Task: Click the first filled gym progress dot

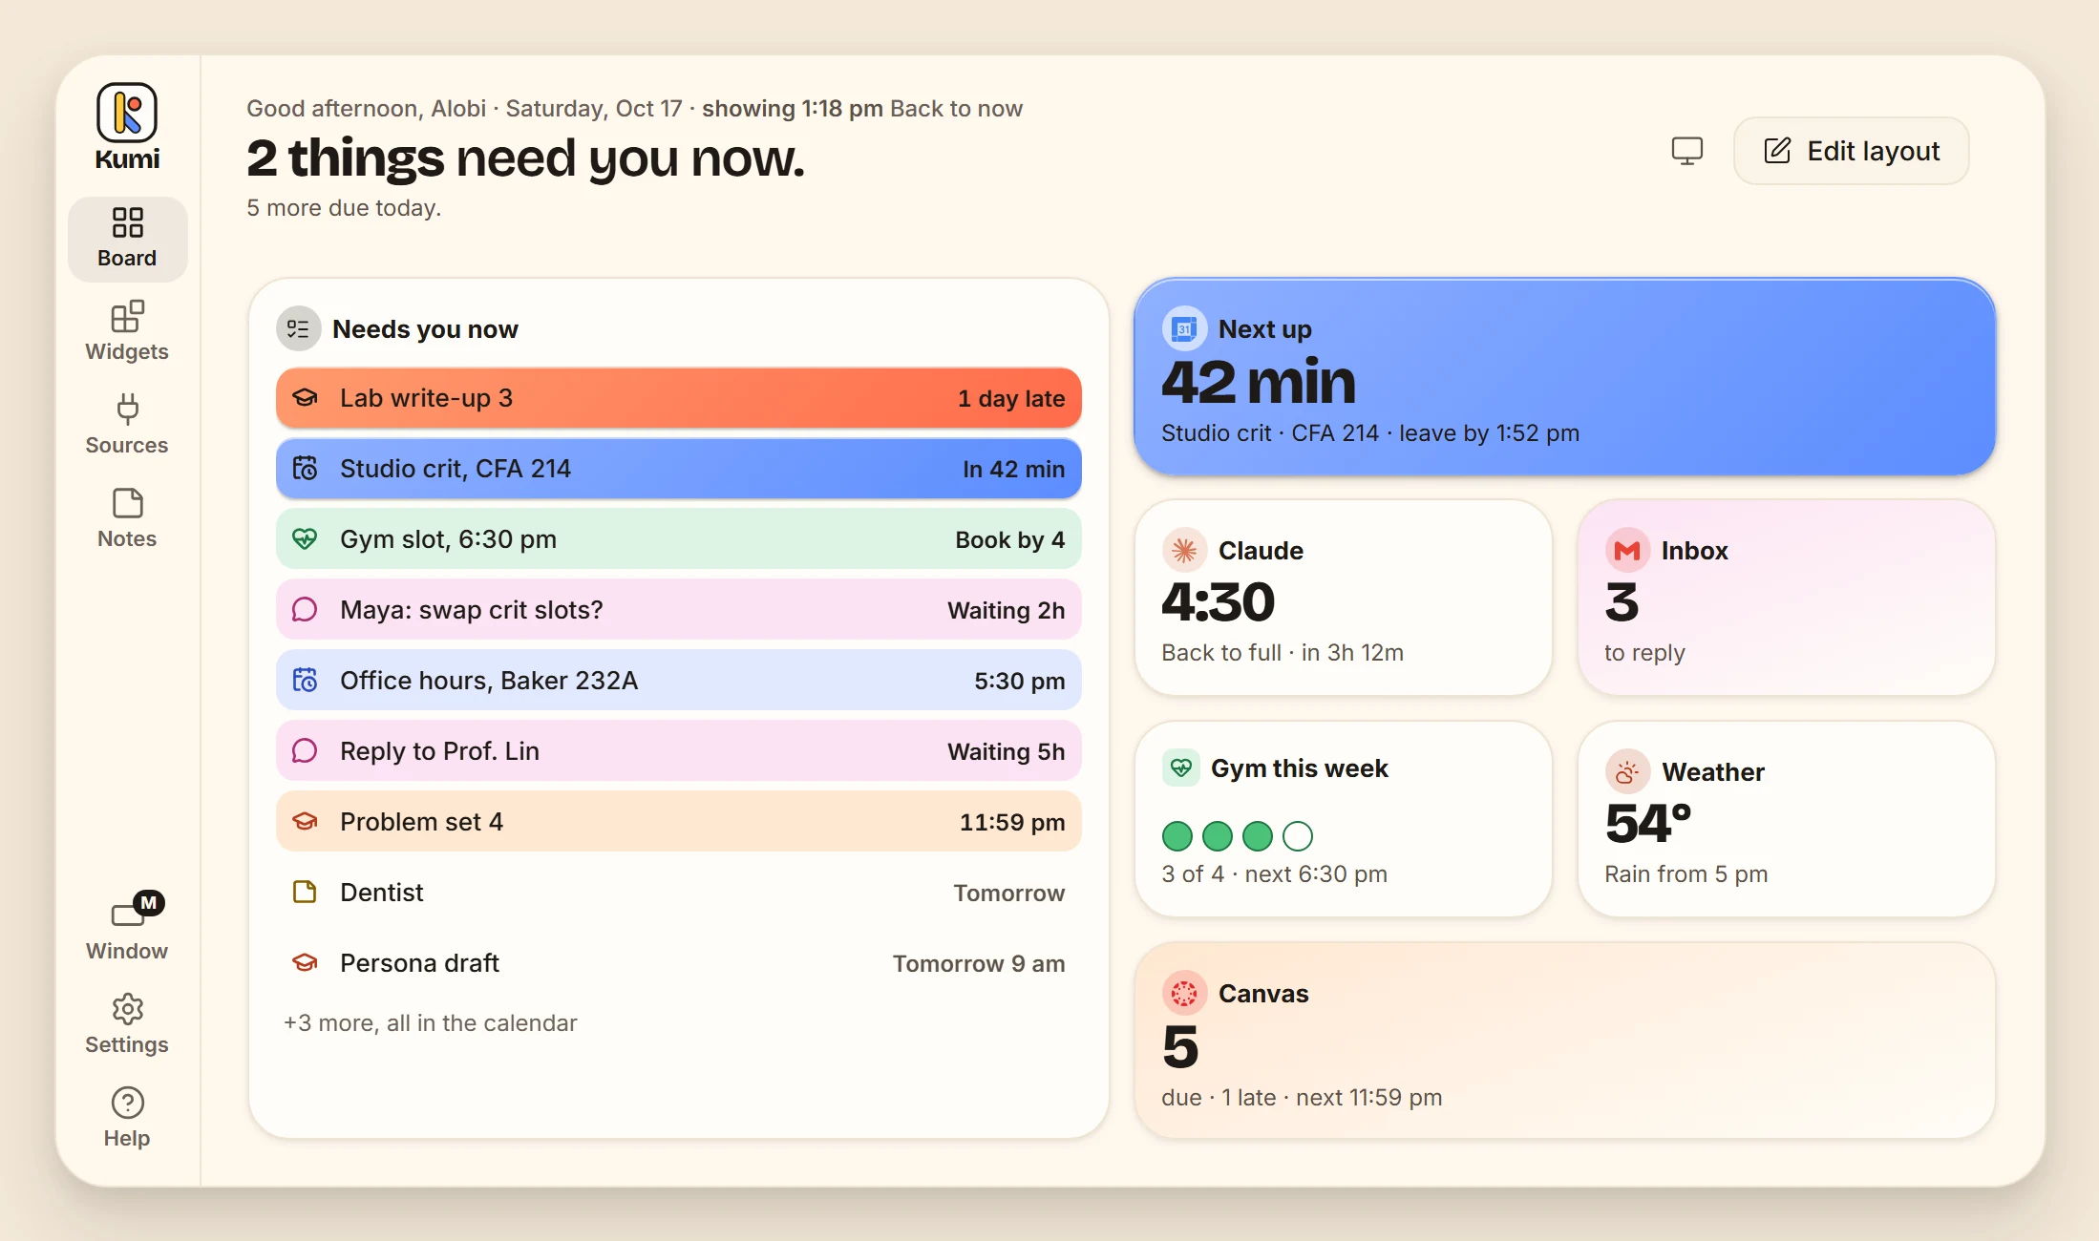Action: tap(1177, 836)
